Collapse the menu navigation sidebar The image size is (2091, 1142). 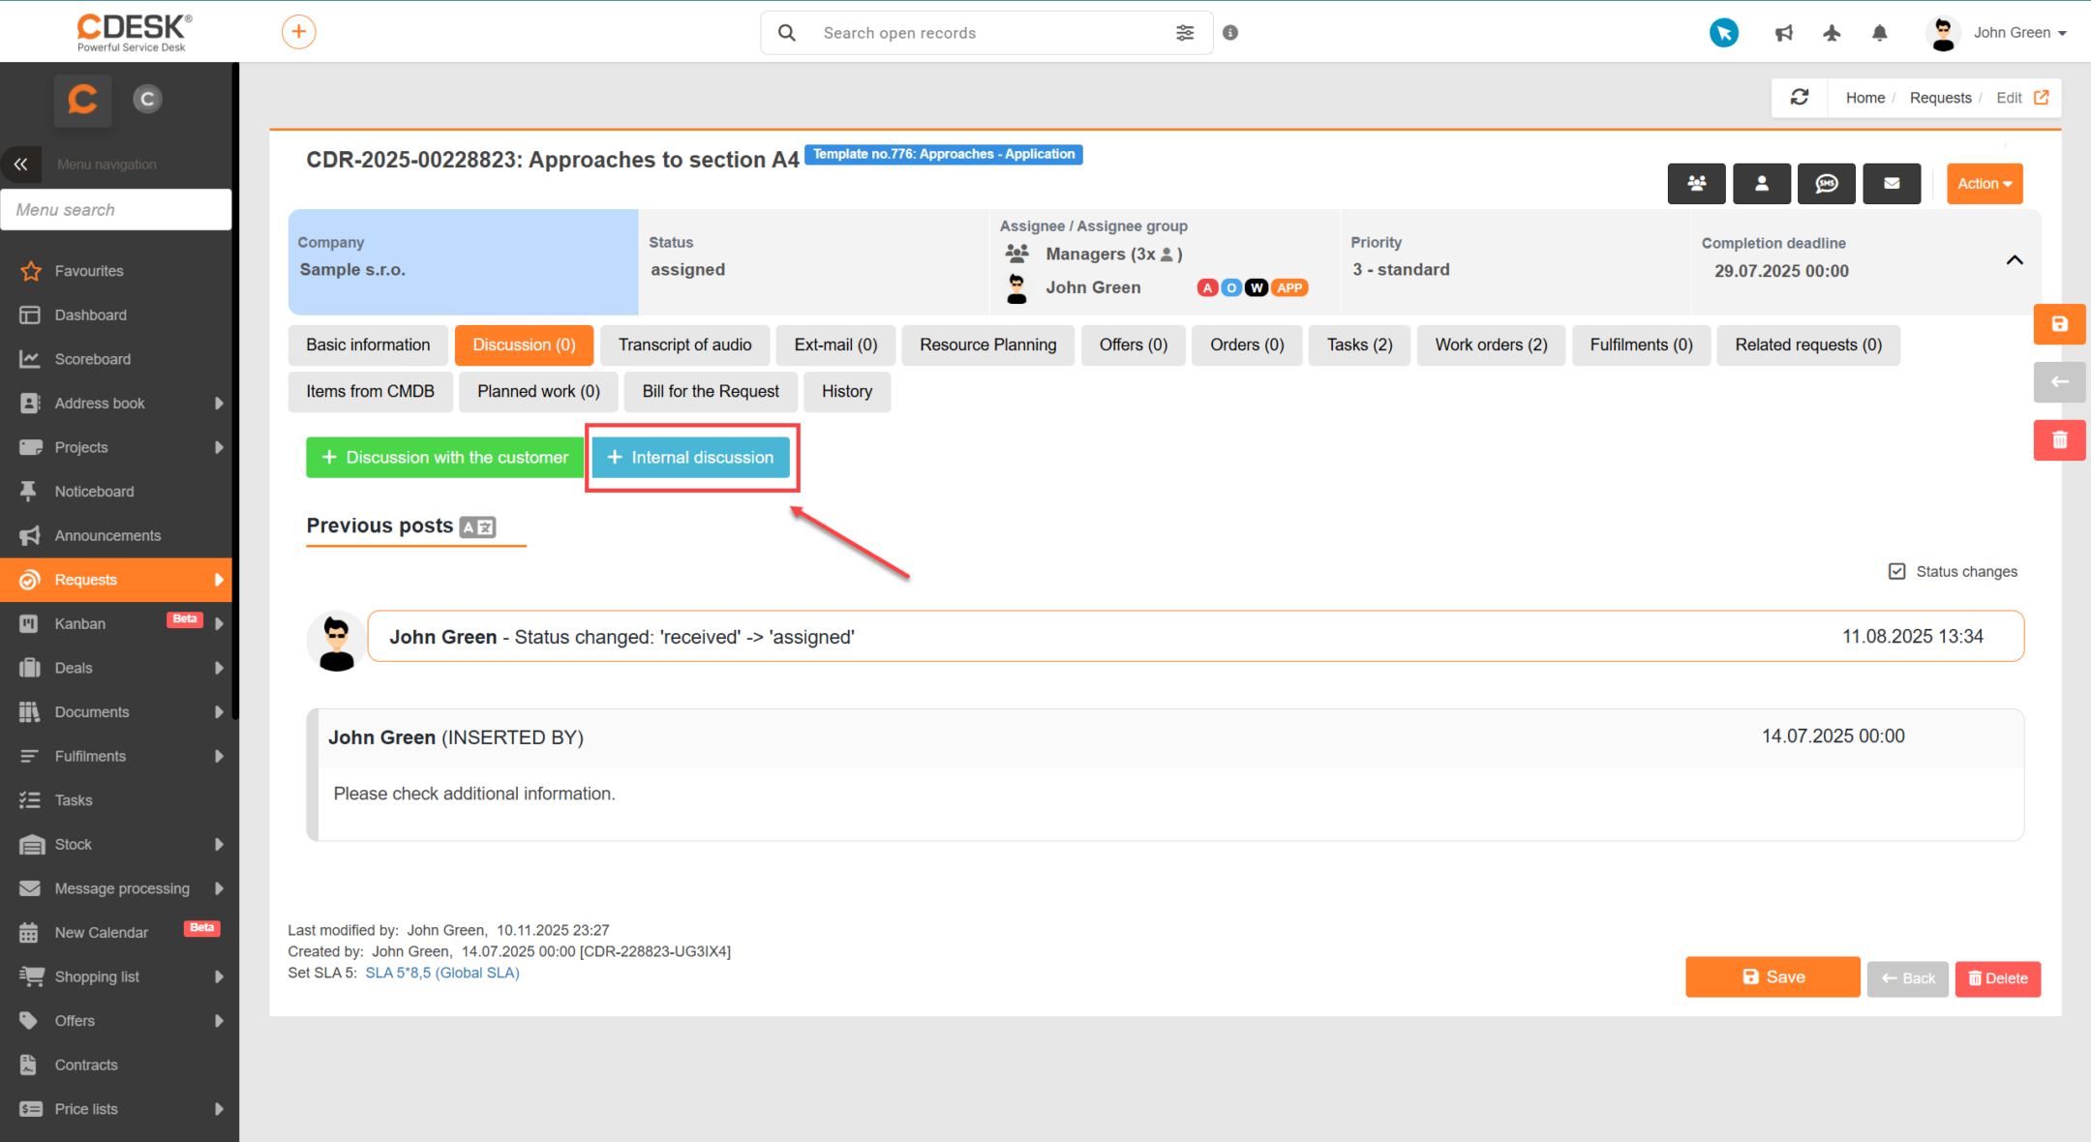tap(20, 165)
